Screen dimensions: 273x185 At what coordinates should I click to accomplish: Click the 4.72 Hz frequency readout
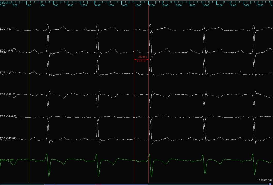click(x=141, y=61)
